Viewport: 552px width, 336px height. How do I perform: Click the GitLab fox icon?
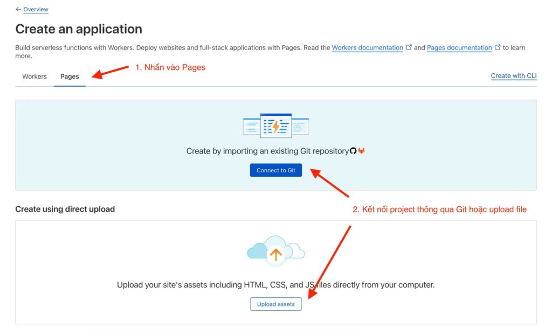tap(362, 151)
